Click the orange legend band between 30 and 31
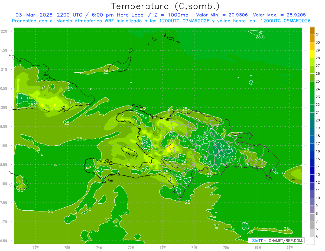Image resolution: width=325 pixels, height=251 pixels. (312, 39)
